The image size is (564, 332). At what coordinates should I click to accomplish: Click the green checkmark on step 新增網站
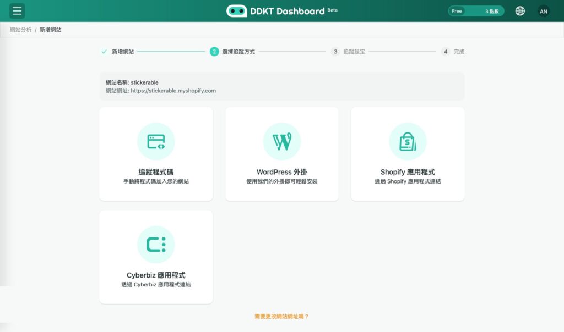tap(104, 51)
